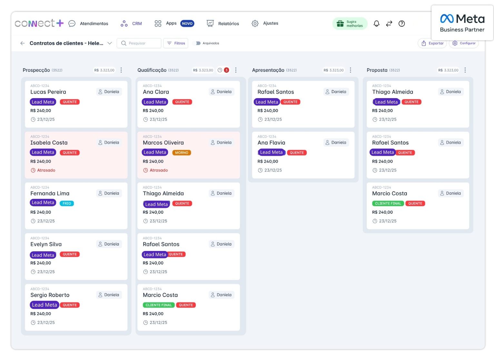The width and height of the screenshot is (494, 362).
Task: Click the Connect+ logo
Action: click(39, 23)
